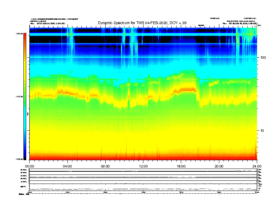Image resolution: width=277 pixels, height=214 pixels.
Task: Select the 24:00 time axis label
Action: point(257,166)
